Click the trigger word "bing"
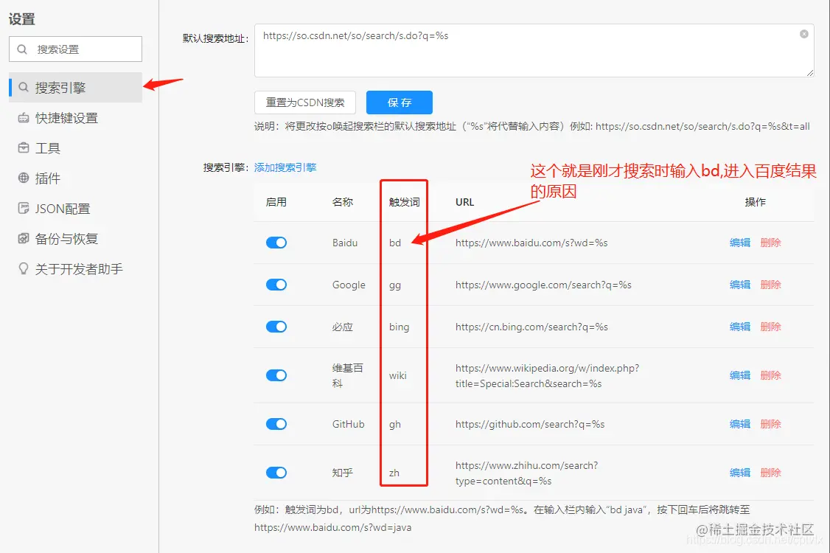This screenshot has width=830, height=553. [399, 327]
